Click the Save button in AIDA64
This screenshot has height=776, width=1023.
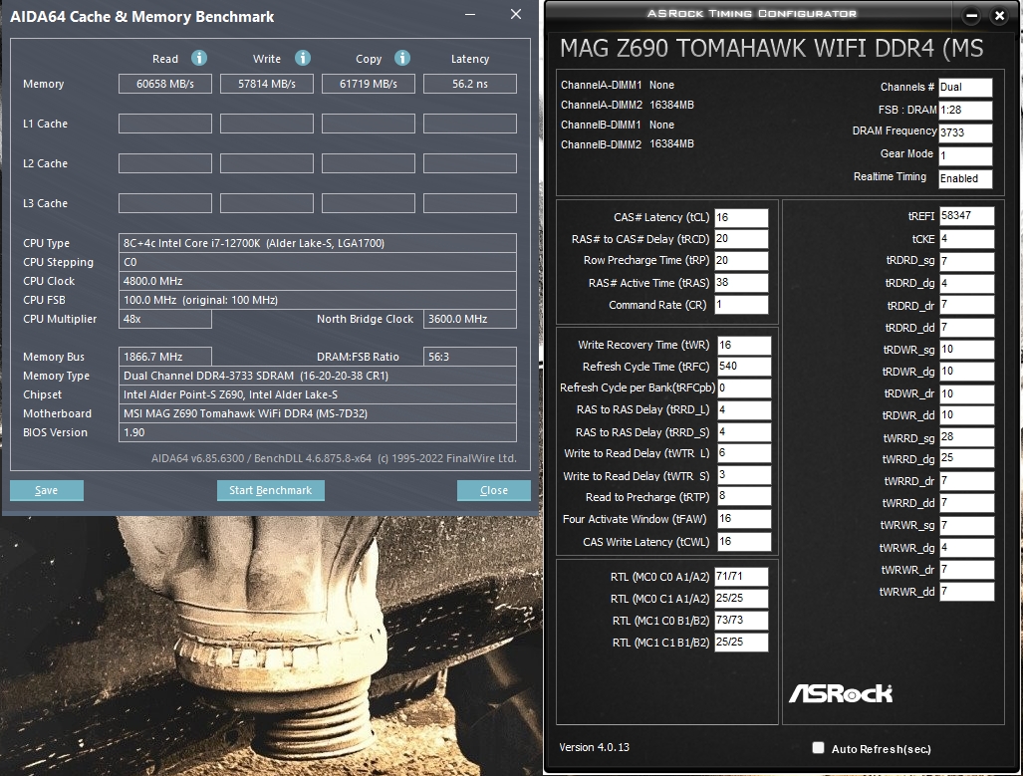[47, 490]
